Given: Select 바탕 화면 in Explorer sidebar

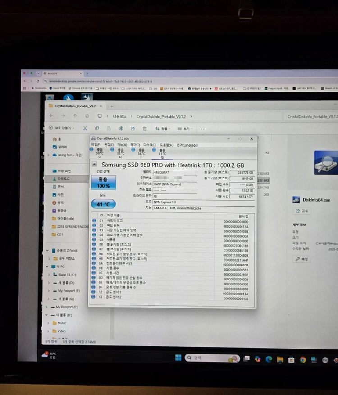Looking at the screenshot, I should (64, 171).
